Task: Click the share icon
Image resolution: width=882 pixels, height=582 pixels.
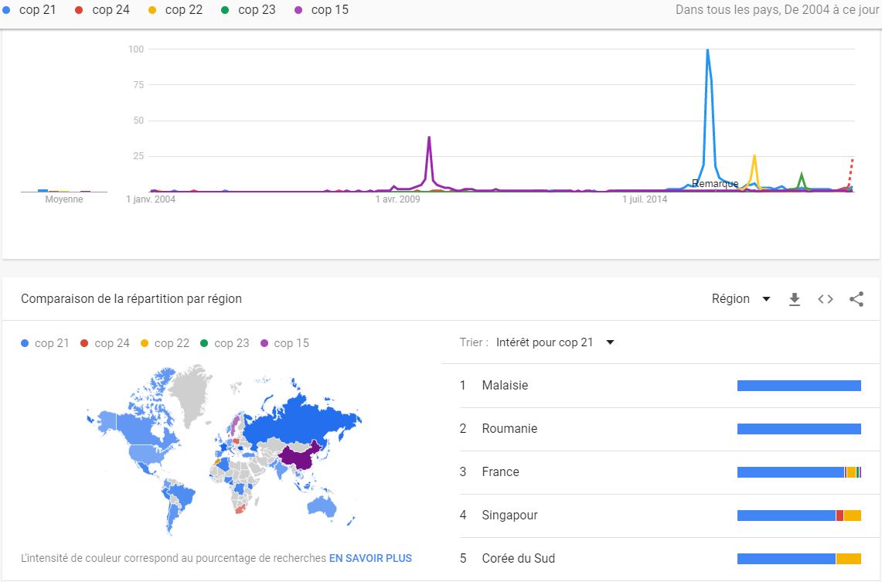Action: [x=856, y=299]
